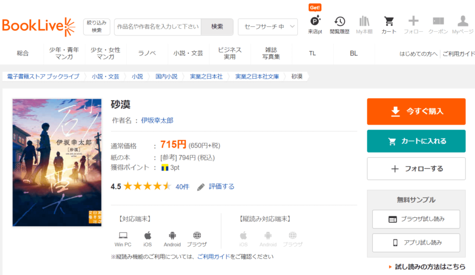Screen dimensions: 475x275
Task: Click the pencil icon beside 評価する
Action: pos(201,187)
